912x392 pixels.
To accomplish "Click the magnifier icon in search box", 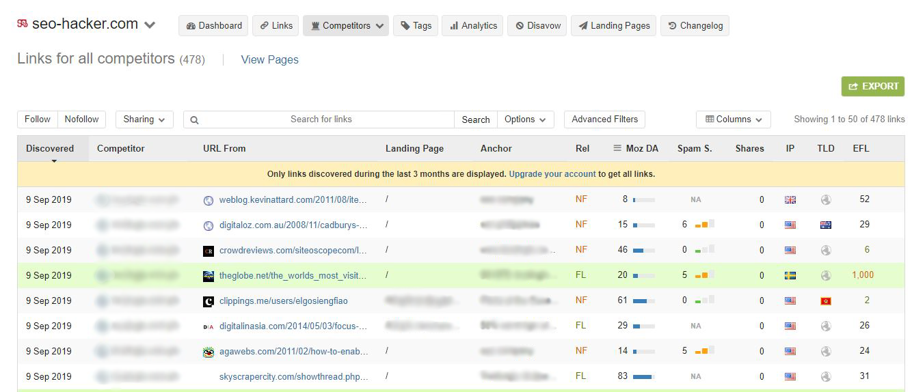I will click(x=194, y=120).
